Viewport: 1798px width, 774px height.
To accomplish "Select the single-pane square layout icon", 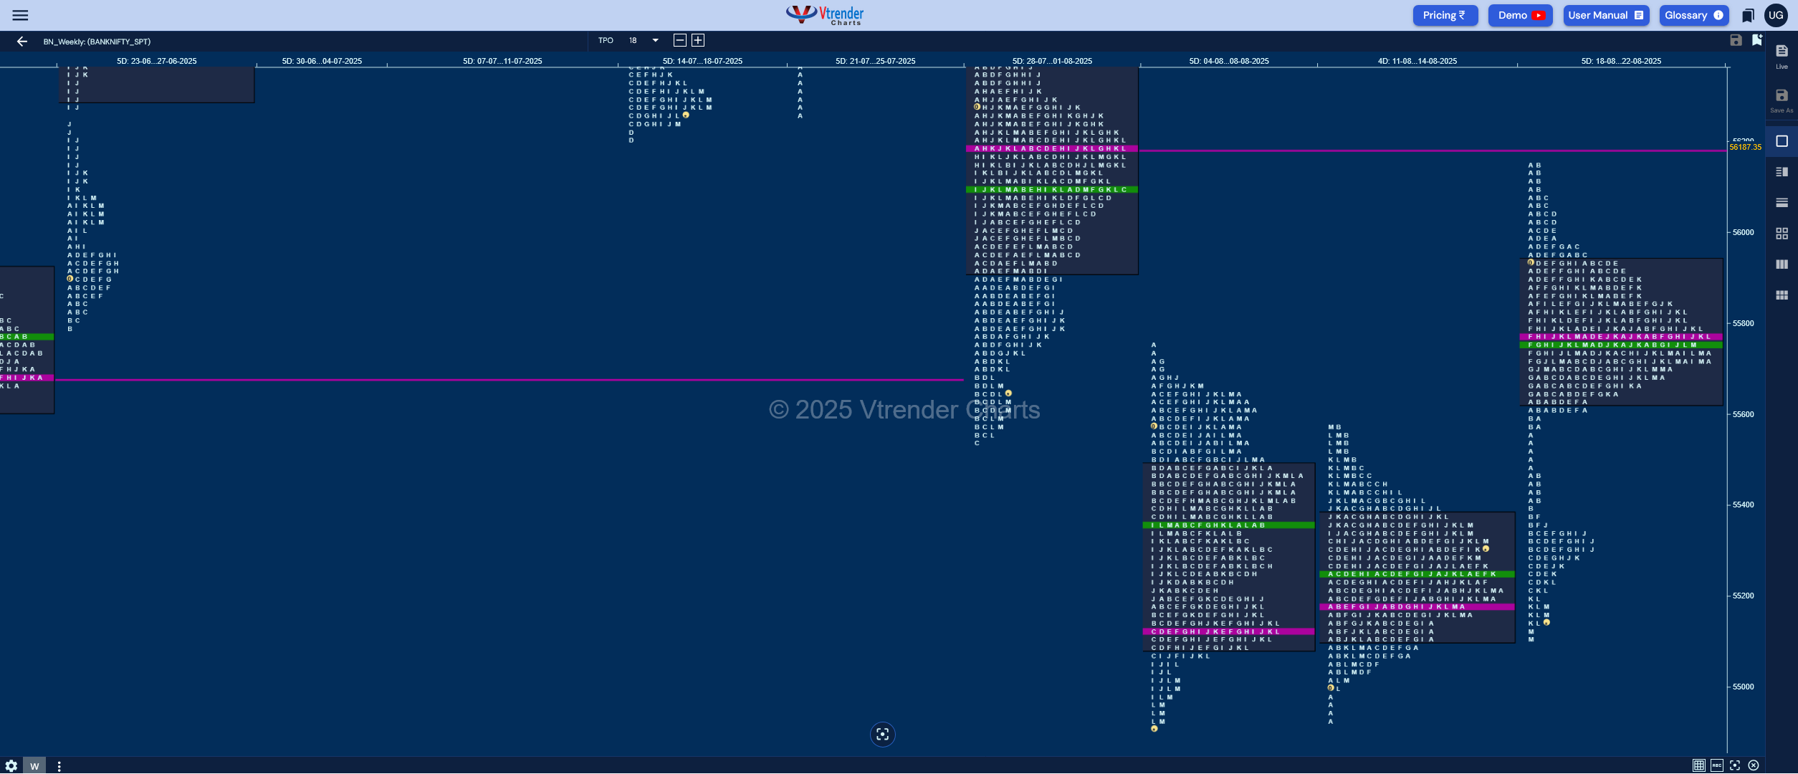I will 1782,141.
